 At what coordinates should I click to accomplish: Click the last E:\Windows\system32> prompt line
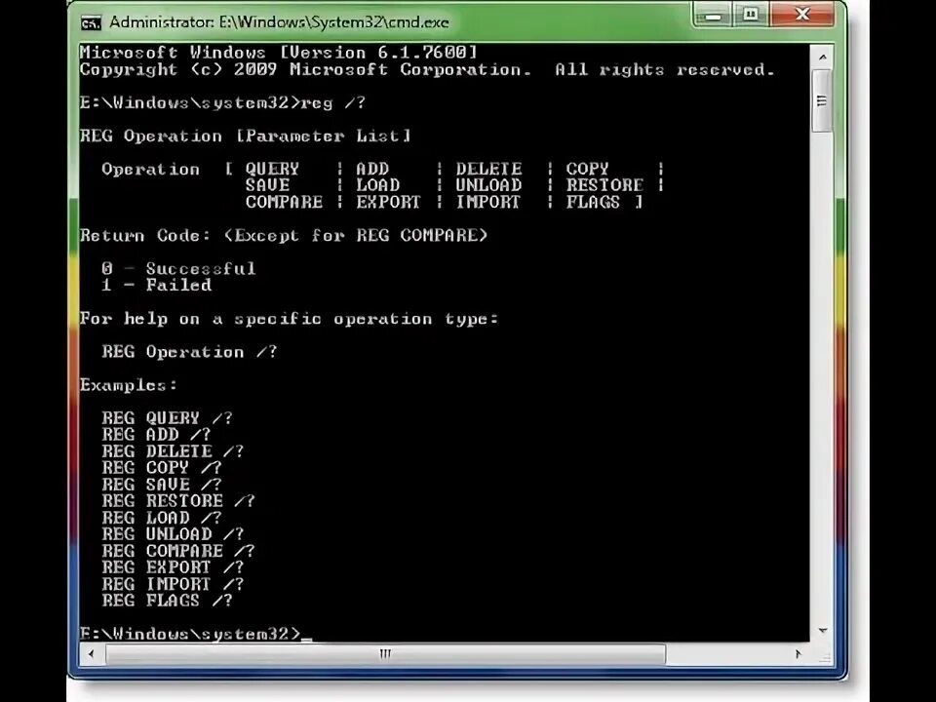(x=195, y=634)
